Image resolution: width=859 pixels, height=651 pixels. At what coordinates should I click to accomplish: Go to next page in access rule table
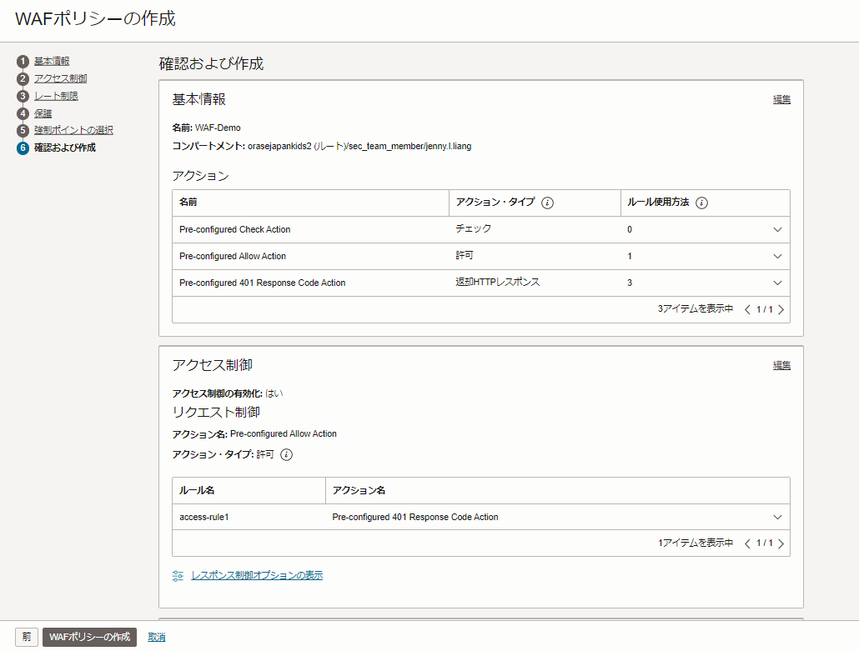(781, 543)
